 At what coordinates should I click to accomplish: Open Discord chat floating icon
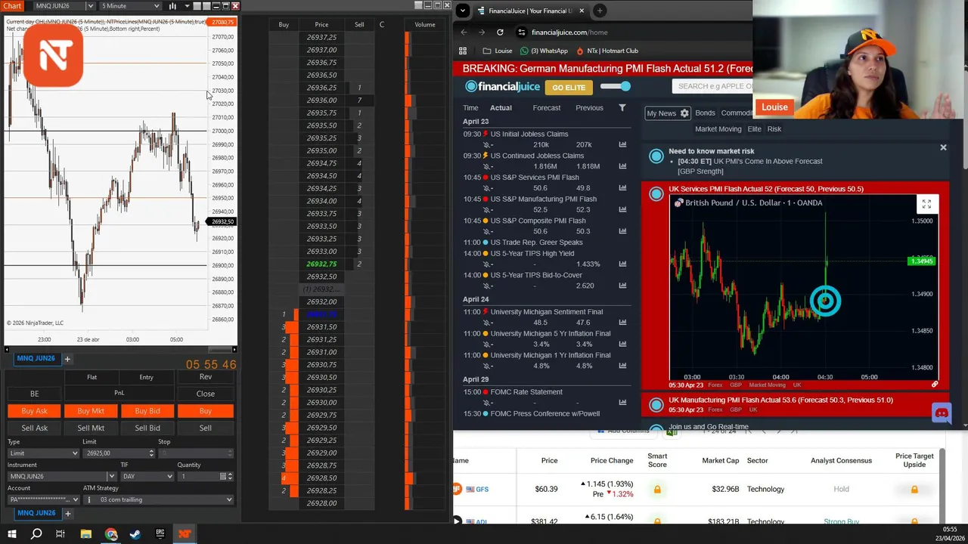click(942, 413)
